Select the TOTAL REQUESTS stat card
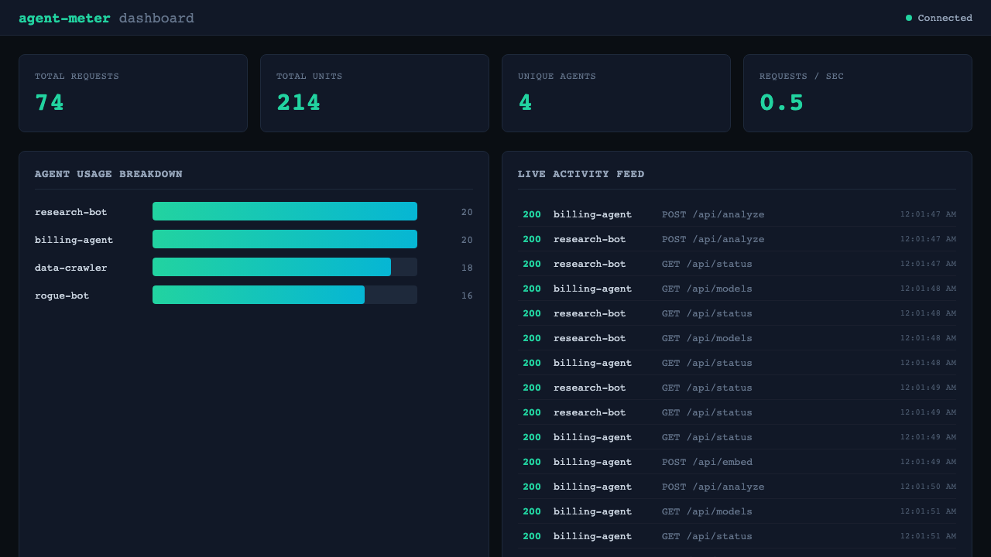Image resolution: width=991 pixels, height=557 pixels. [x=132, y=93]
